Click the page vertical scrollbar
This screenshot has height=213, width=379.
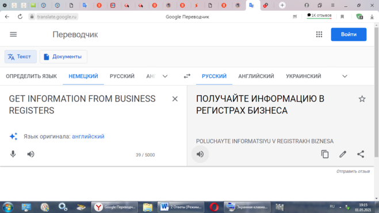pos(376,92)
